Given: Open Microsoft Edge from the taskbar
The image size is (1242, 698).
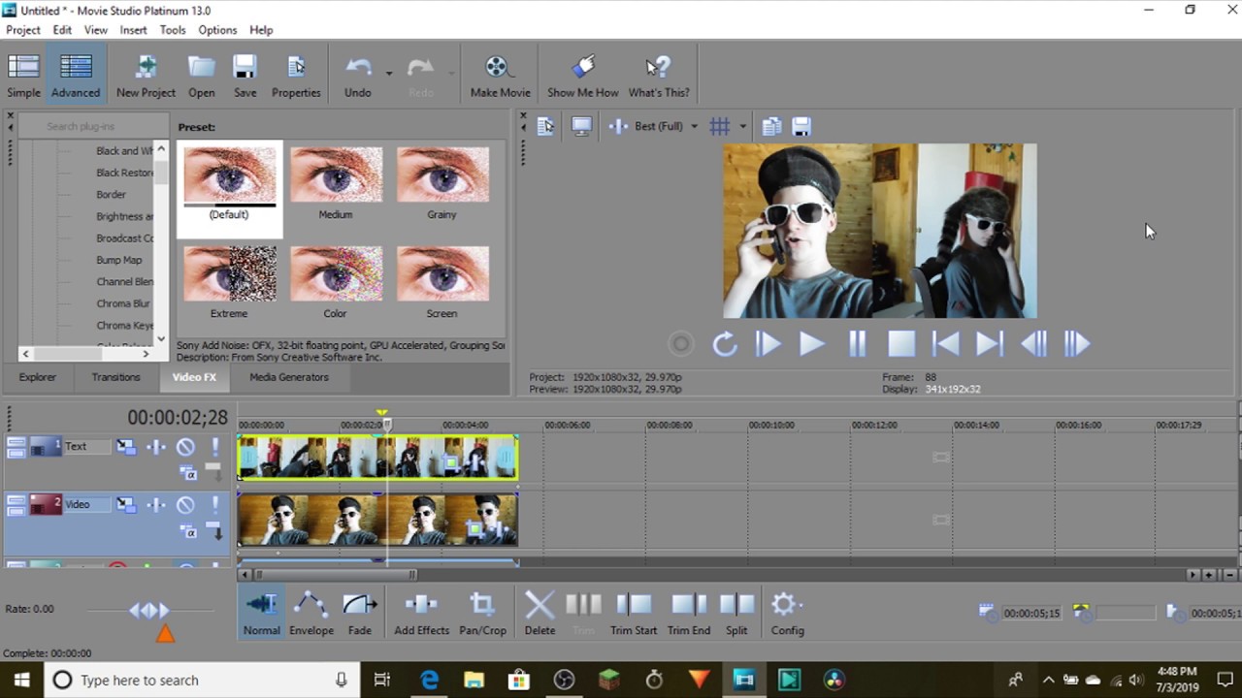Looking at the screenshot, I should 429,680.
